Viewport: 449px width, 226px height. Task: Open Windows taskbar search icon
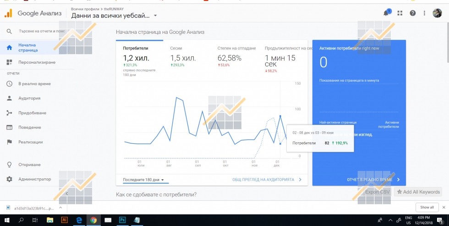click(x=21, y=220)
